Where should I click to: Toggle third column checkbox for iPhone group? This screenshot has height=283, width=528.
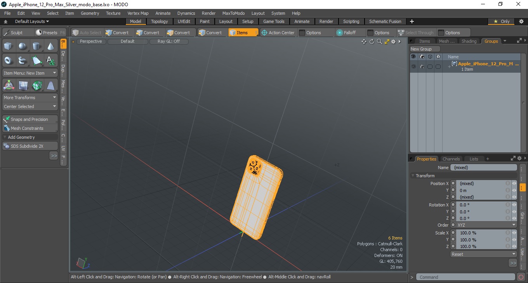tap(430, 66)
